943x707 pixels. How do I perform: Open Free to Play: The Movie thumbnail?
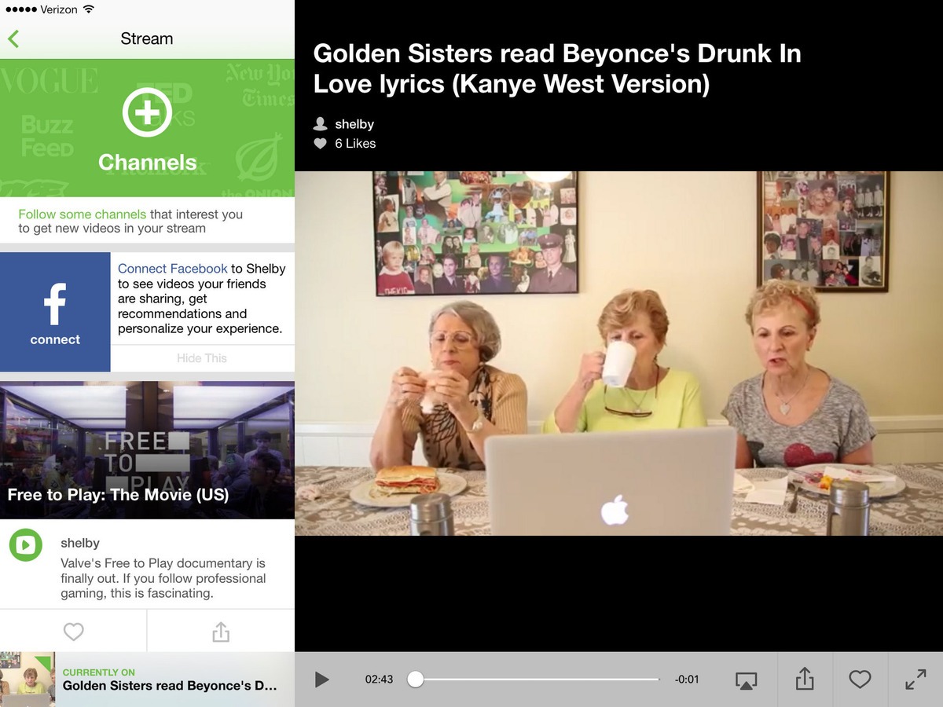[147, 449]
